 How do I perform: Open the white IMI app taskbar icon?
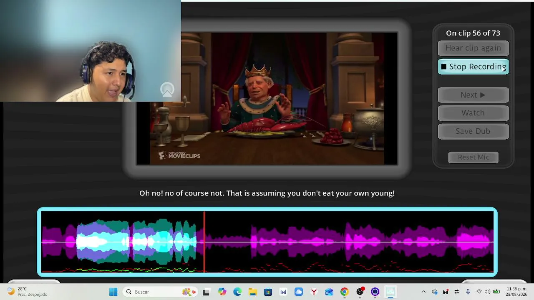point(283,292)
